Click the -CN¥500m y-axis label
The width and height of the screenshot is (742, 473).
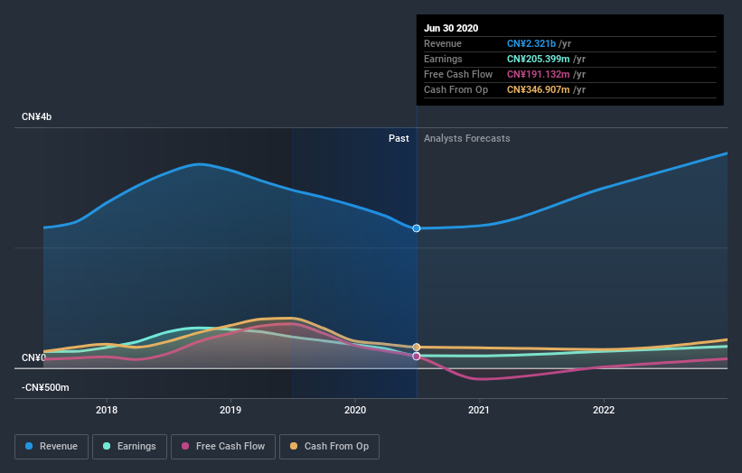45,387
